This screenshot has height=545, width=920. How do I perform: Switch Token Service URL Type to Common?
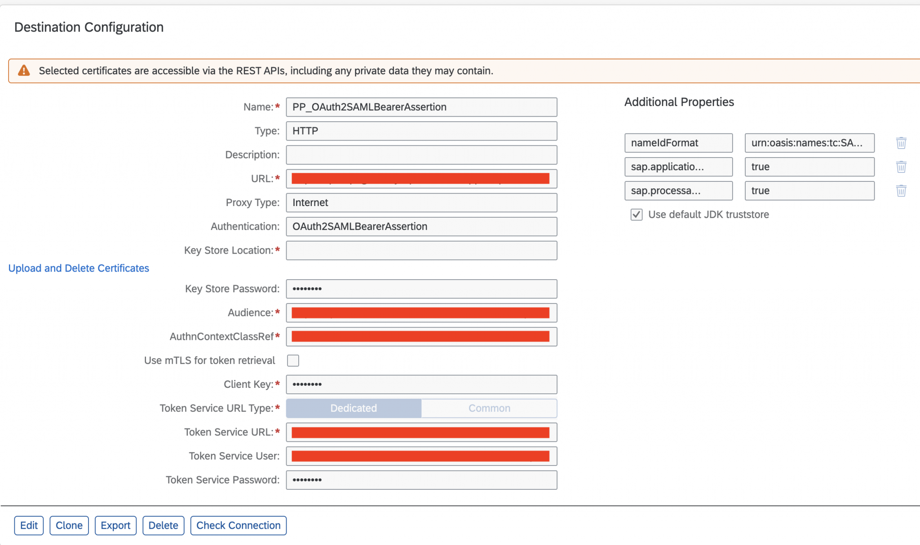tap(489, 408)
